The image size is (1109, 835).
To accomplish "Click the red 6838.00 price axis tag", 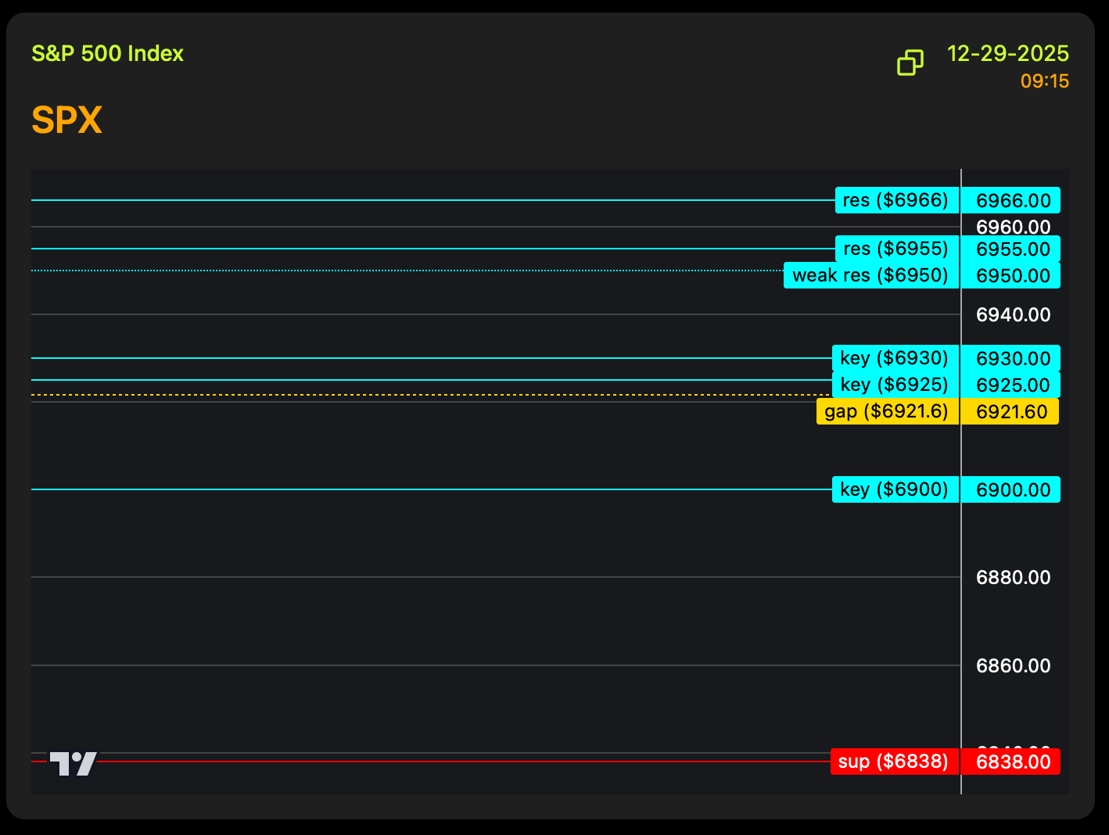I will click(1013, 762).
